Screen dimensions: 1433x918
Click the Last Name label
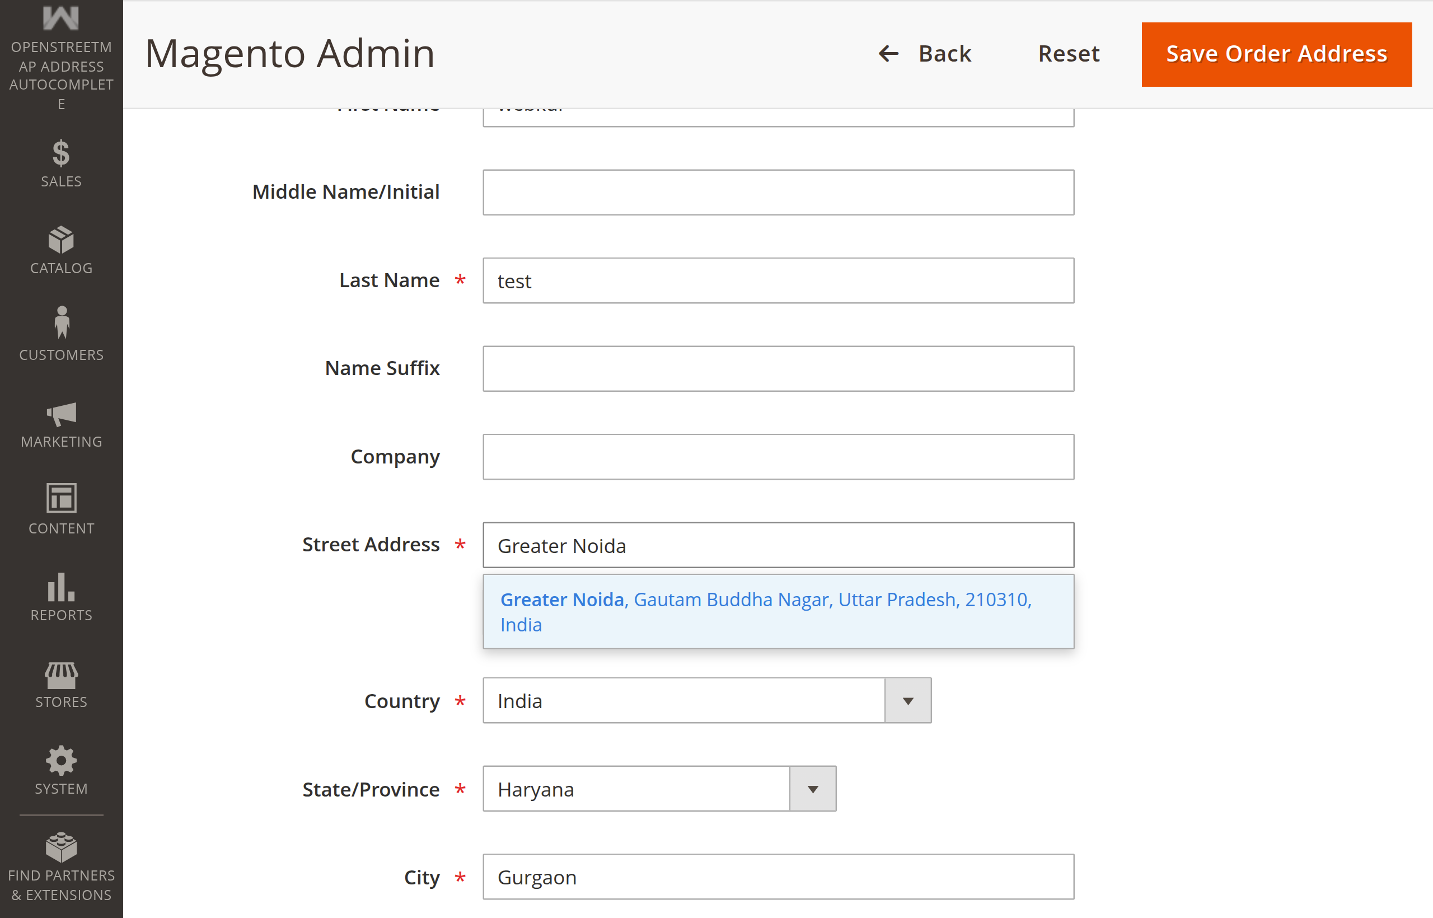click(x=389, y=280)
